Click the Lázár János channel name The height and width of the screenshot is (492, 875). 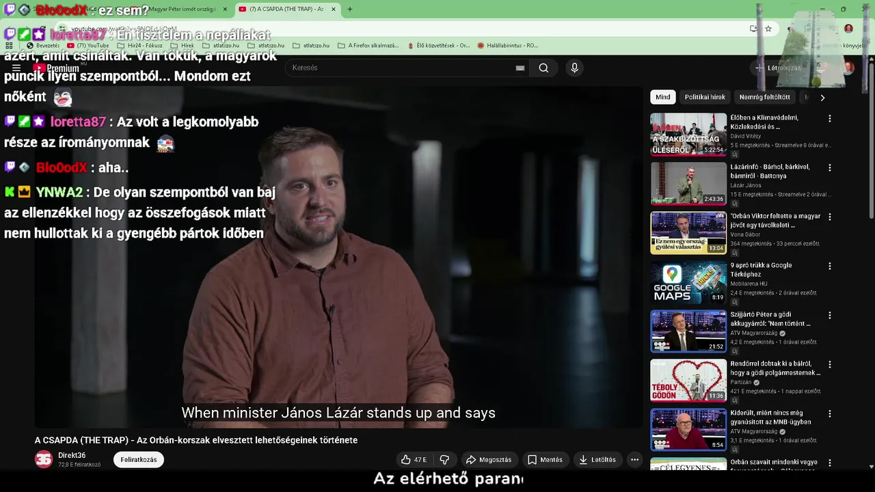tap(746, 185)
